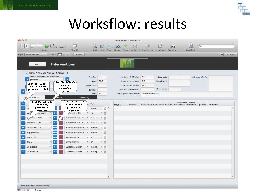Click the green found-set pie icon
255x191 pixels.
point(46,46)
